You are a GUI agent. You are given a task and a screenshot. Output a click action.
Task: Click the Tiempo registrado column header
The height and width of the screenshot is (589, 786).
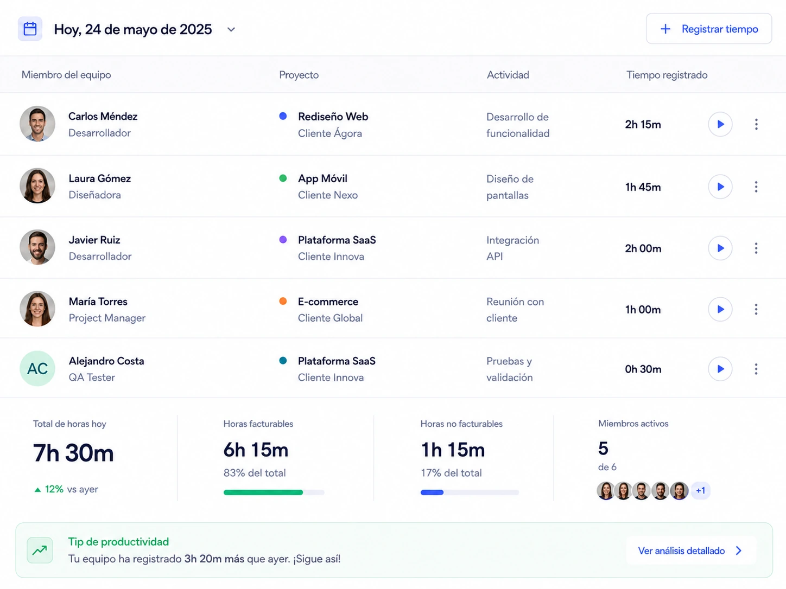[667, 75]
